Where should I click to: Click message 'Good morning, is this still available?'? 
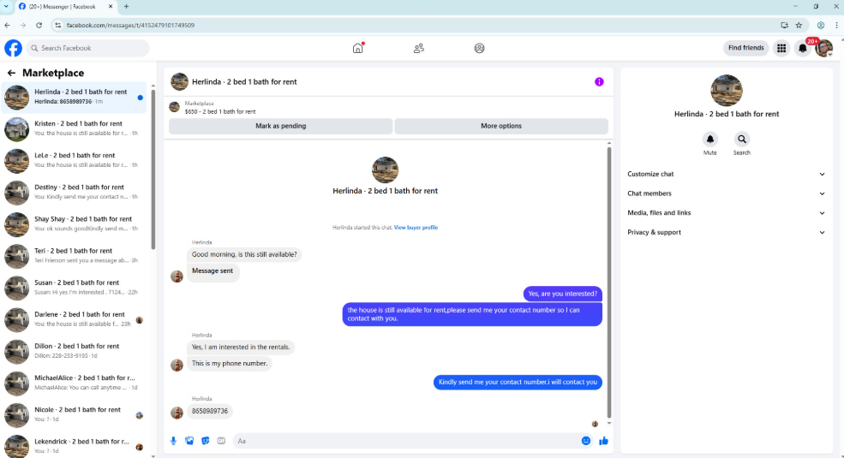tap(244, 254)
